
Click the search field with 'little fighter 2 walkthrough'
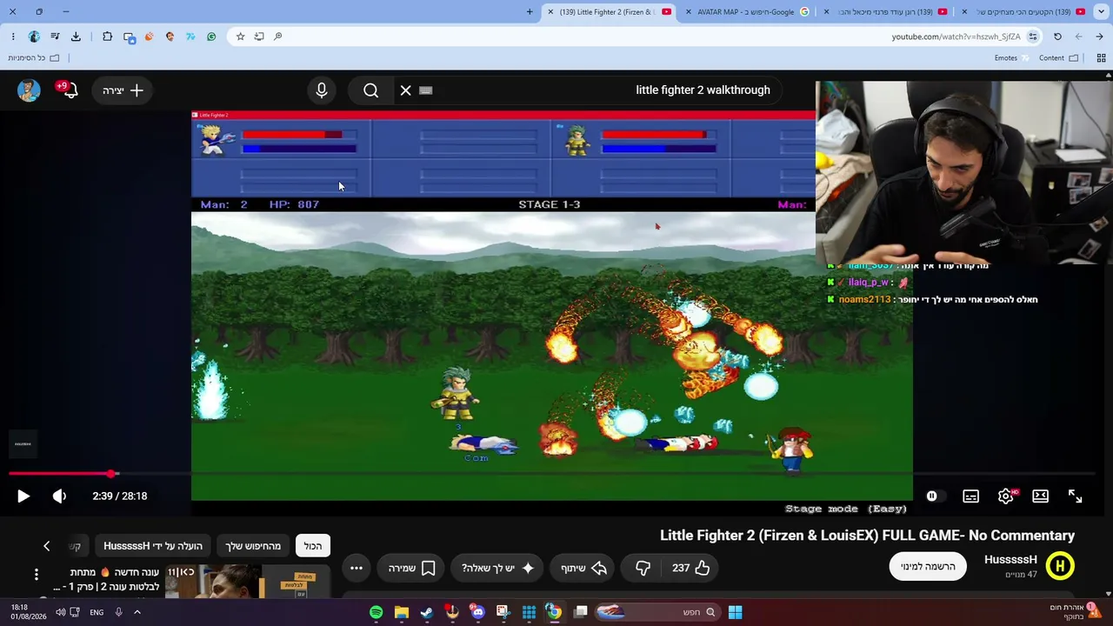[600, 90]
